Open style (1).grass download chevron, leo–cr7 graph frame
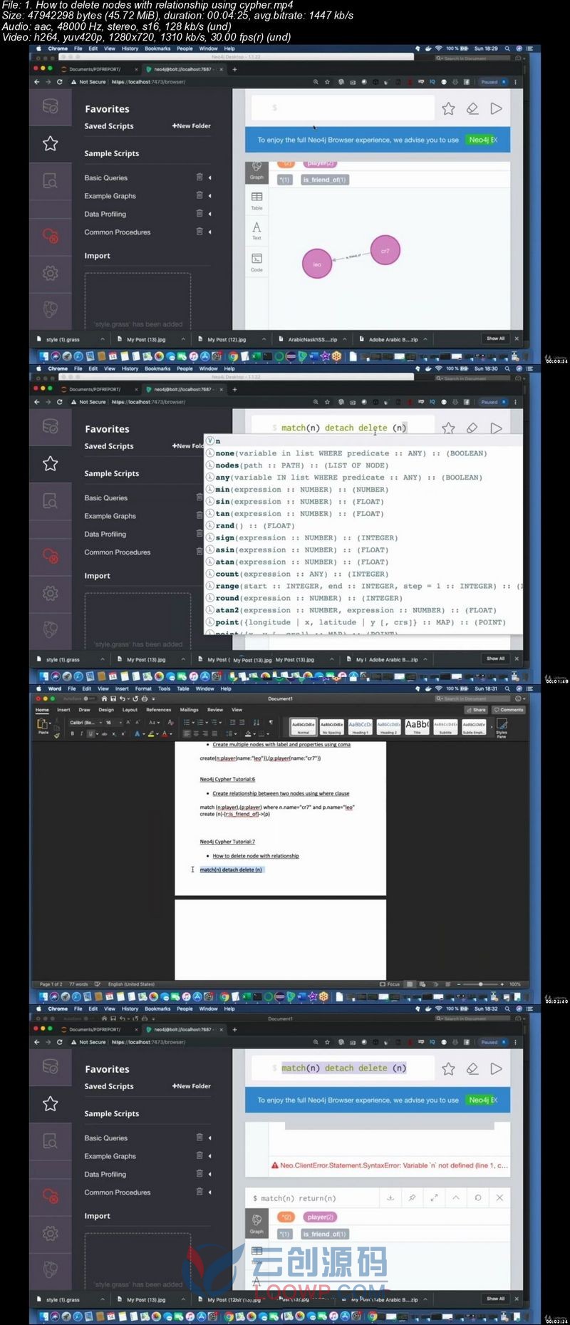This screenshot has width=570, height=1325. click(102, 339)
